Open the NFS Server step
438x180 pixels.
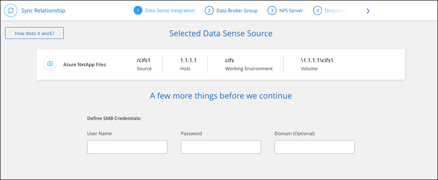coord(290,11)
